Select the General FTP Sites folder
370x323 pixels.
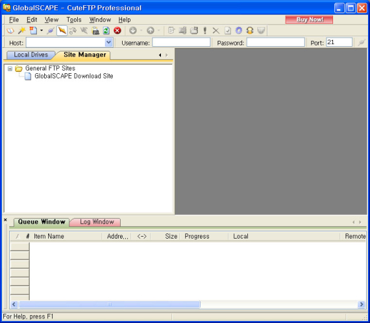click(x=50, y=69)
